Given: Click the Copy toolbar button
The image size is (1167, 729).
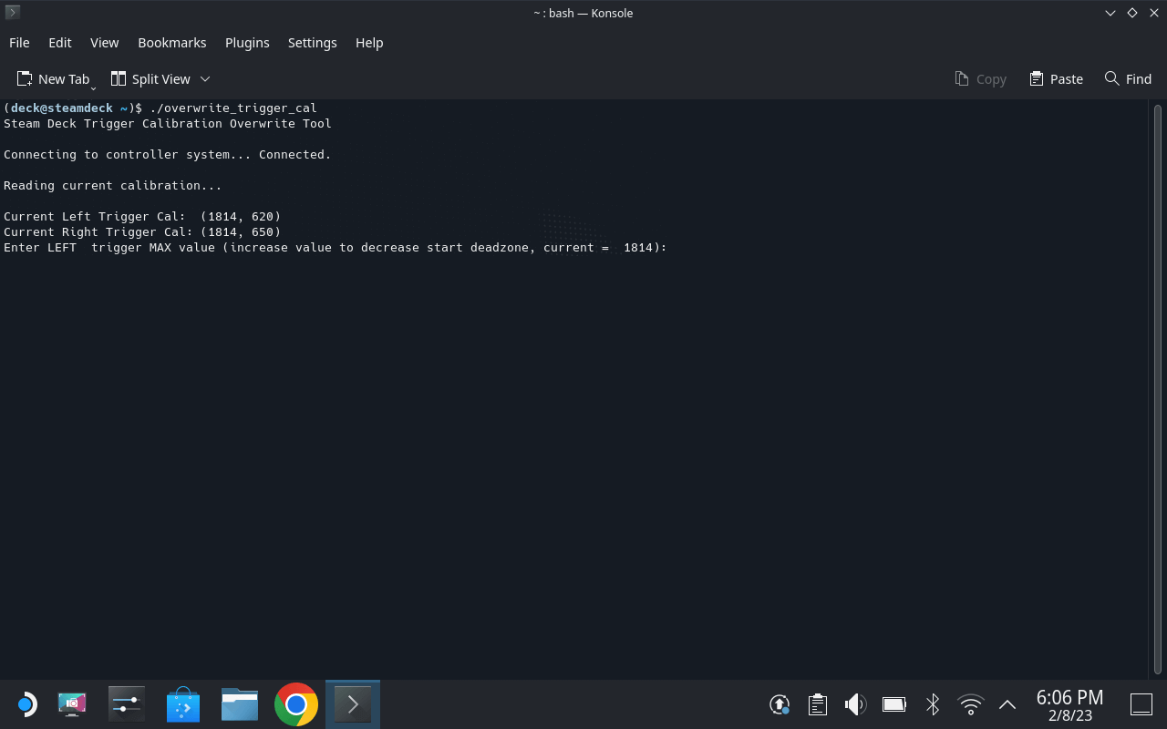Looking at the screenshot, I should point(980,79).
